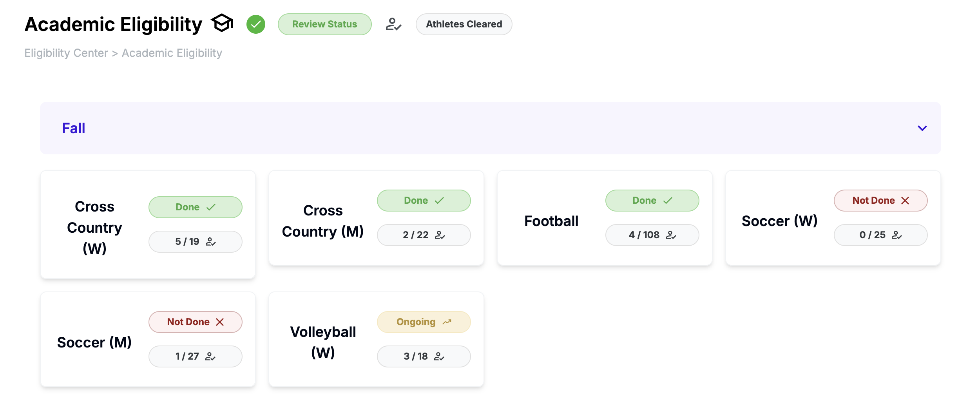Click the athlete-check icon near Athletes Cleared
Screen dimensions: 978x398
pyautogui.click(x=393, y=24)
